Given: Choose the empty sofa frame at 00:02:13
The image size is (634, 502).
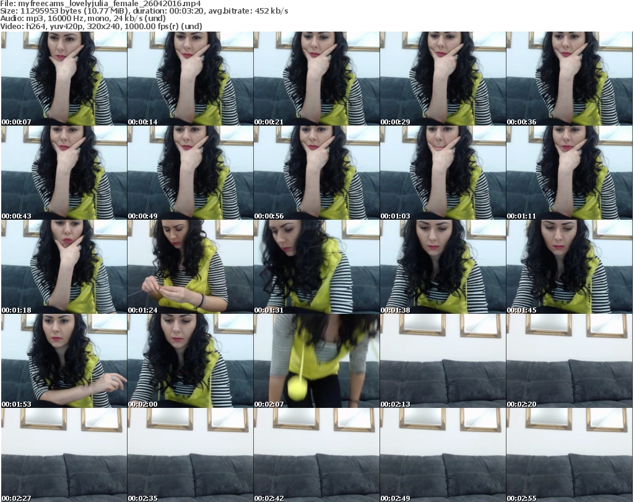Looking at the screenshot, I should (443, 361).
